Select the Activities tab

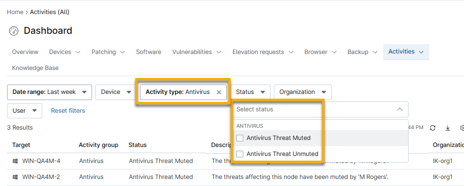coord(406,52)
